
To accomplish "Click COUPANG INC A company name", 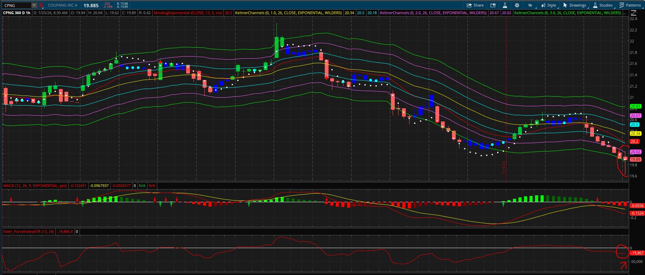I will click(x=62, y=5).
